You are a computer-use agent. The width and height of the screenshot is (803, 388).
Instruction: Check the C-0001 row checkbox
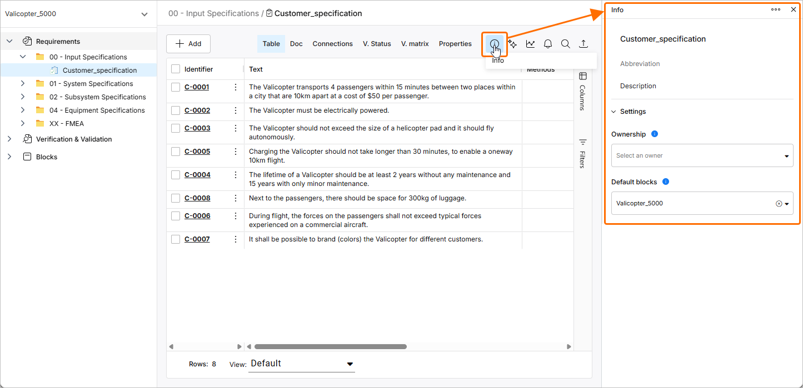pos(176,87)
